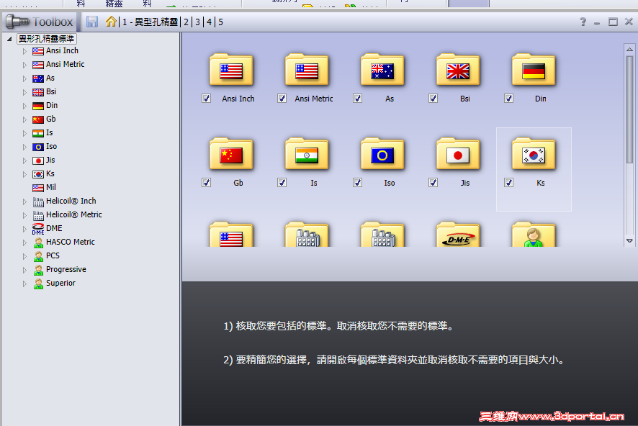Image resolution: width=638 pixels, height=426 pixels.
Task: Expand the Bsi tree node
Action: click(24, 92)
